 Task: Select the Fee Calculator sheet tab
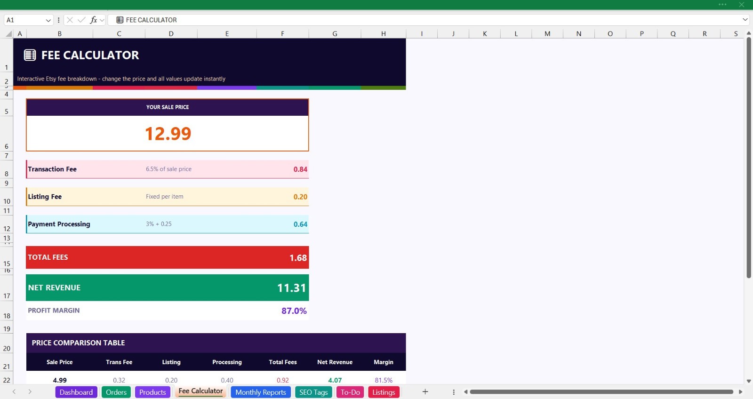(x=200, y=391)
